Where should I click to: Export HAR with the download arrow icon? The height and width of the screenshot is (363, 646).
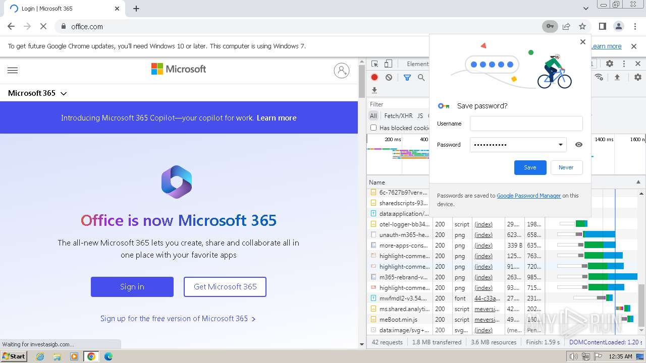point(374,90)
